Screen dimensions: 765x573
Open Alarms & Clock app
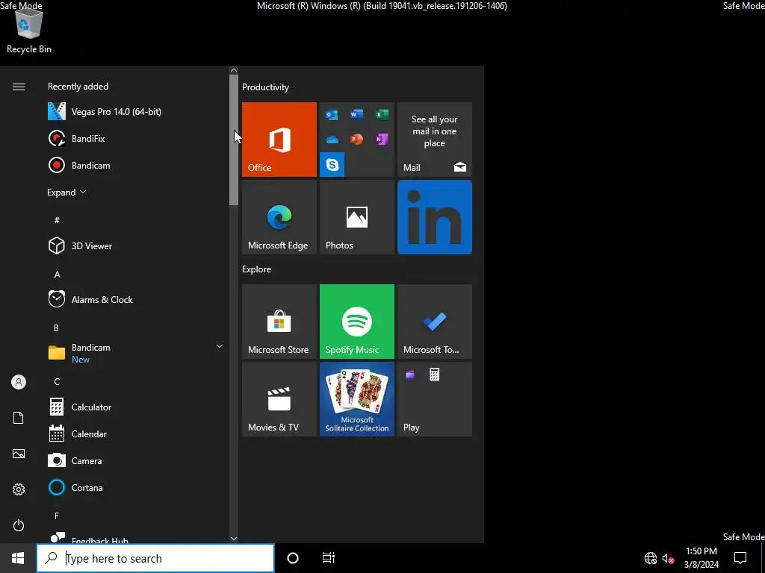[135, 300]
